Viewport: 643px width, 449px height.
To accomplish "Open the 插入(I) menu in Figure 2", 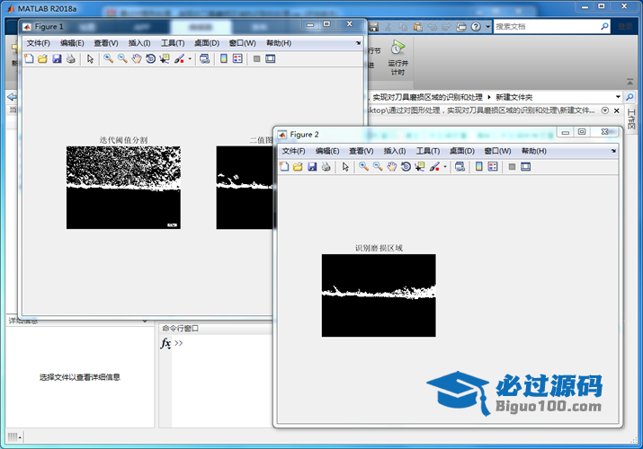I will pyautogui.click(x=395, y=151).
